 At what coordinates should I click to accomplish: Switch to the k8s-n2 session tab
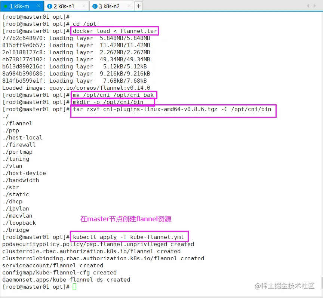pos(112,6)
